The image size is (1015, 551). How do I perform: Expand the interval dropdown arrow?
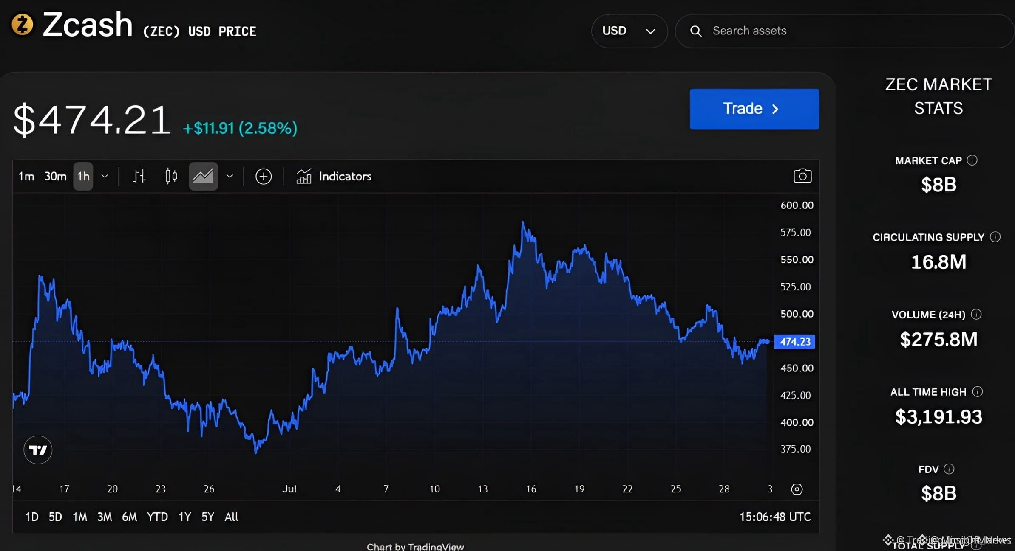105,176
